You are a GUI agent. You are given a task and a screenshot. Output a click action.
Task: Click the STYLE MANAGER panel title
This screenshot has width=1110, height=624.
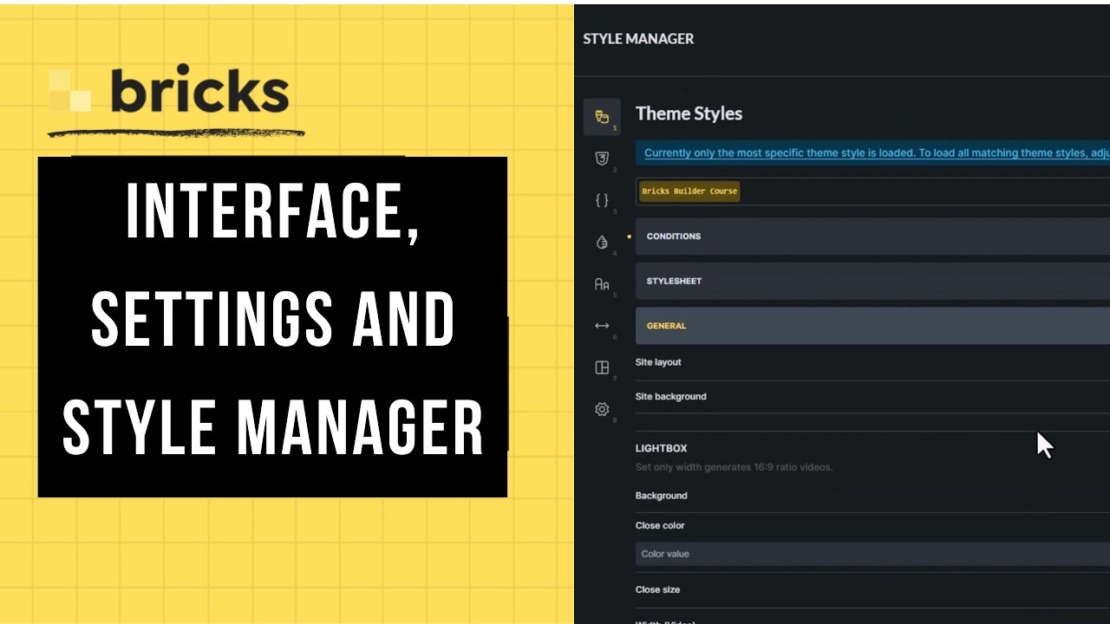638,39
